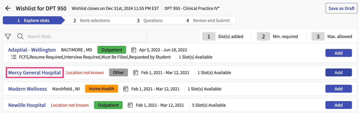359x113 pixels.
Task: Open the Mercy General Hospital link
Action: coord(35,73)
